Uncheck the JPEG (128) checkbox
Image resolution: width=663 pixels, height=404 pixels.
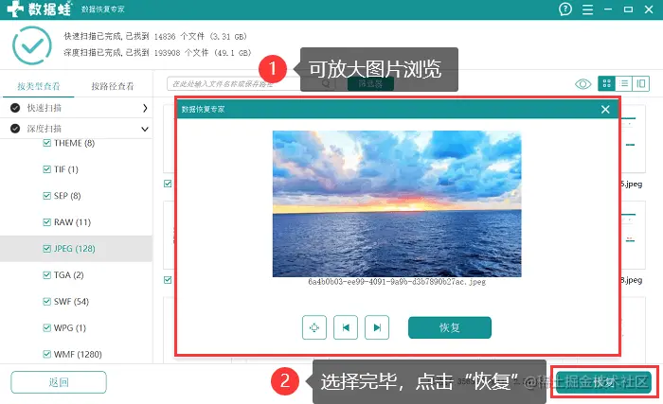click(47, 249)
